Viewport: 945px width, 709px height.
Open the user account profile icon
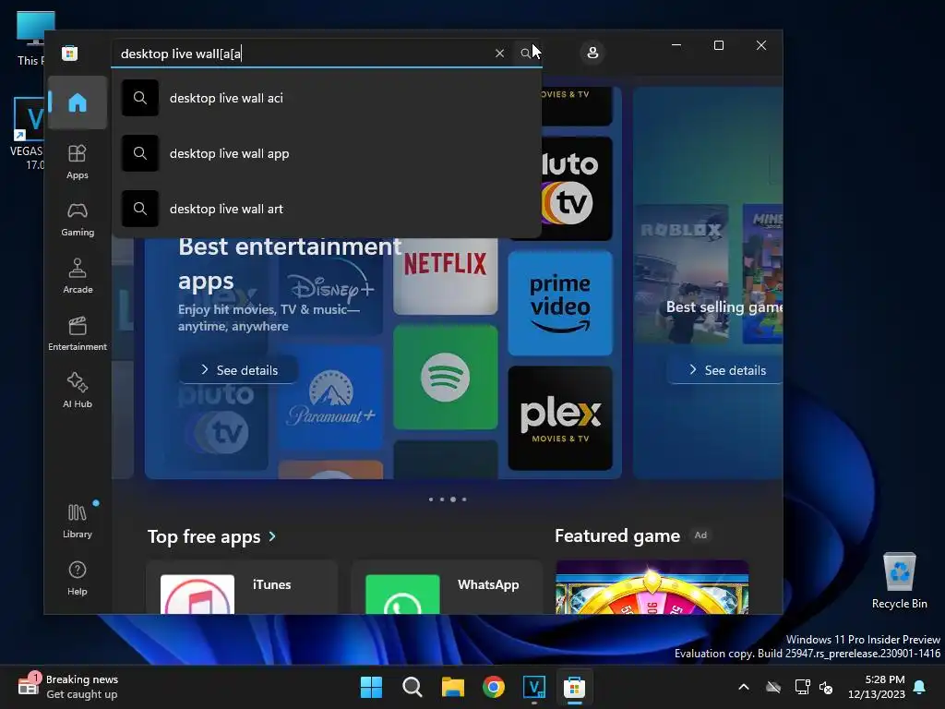[592, 53]
